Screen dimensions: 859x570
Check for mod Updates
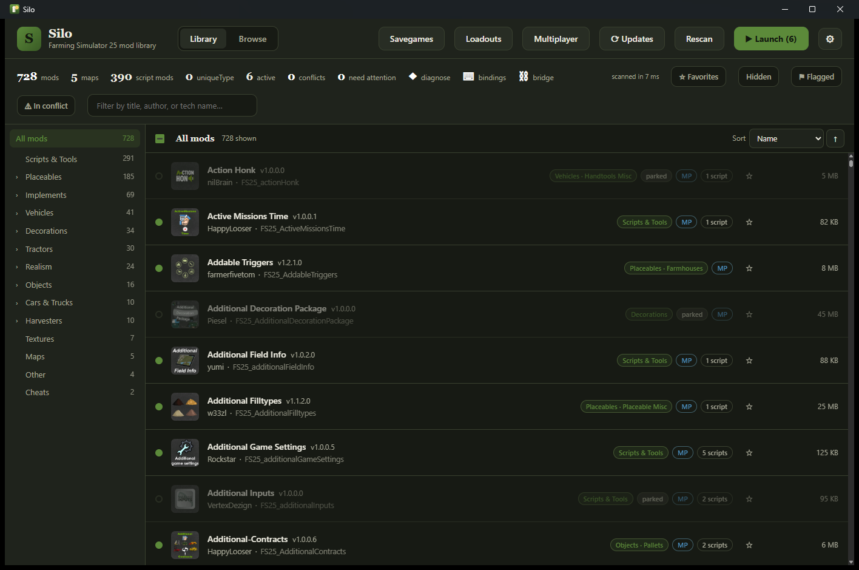(632, 39)
